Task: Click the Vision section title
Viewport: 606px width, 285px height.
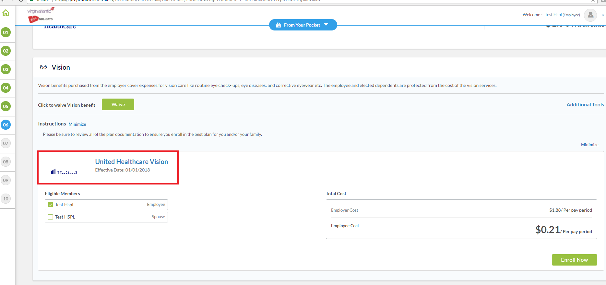Action: [61, 67]
